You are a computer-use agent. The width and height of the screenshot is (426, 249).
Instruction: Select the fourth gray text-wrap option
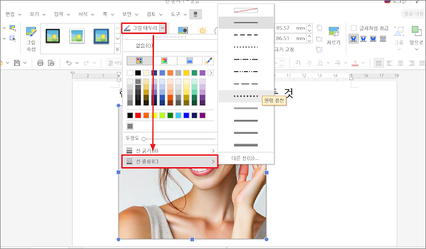tap(383, 39)
